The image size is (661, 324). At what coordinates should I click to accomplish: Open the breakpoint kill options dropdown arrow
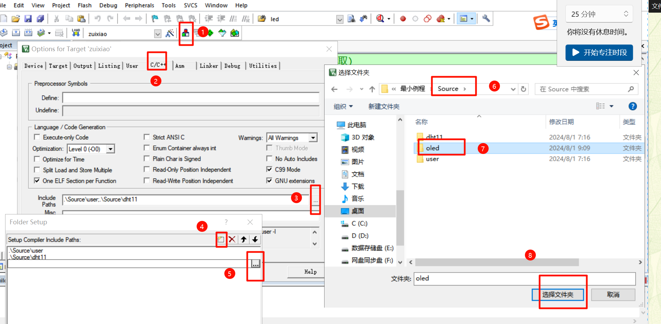pyautogui.click(x=449, y=19)
